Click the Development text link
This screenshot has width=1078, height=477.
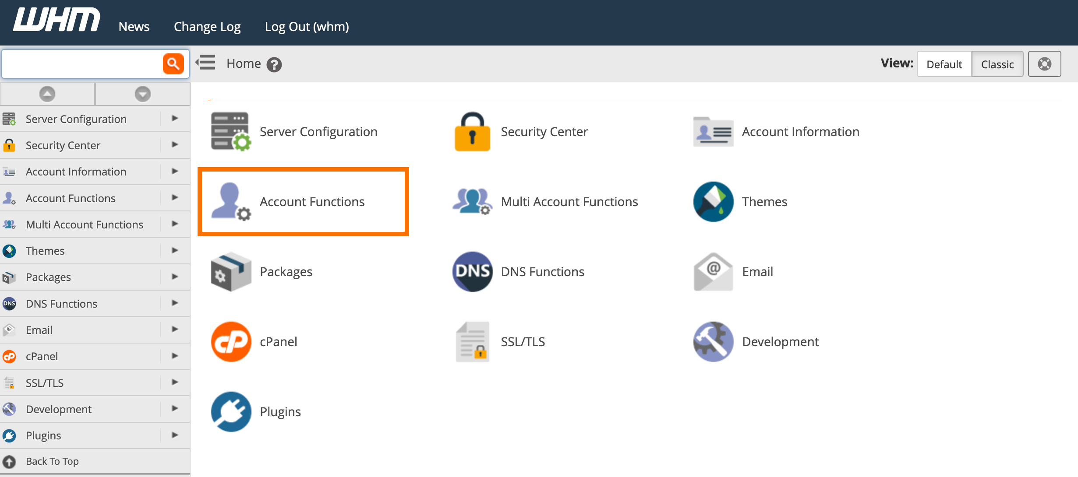780,342
